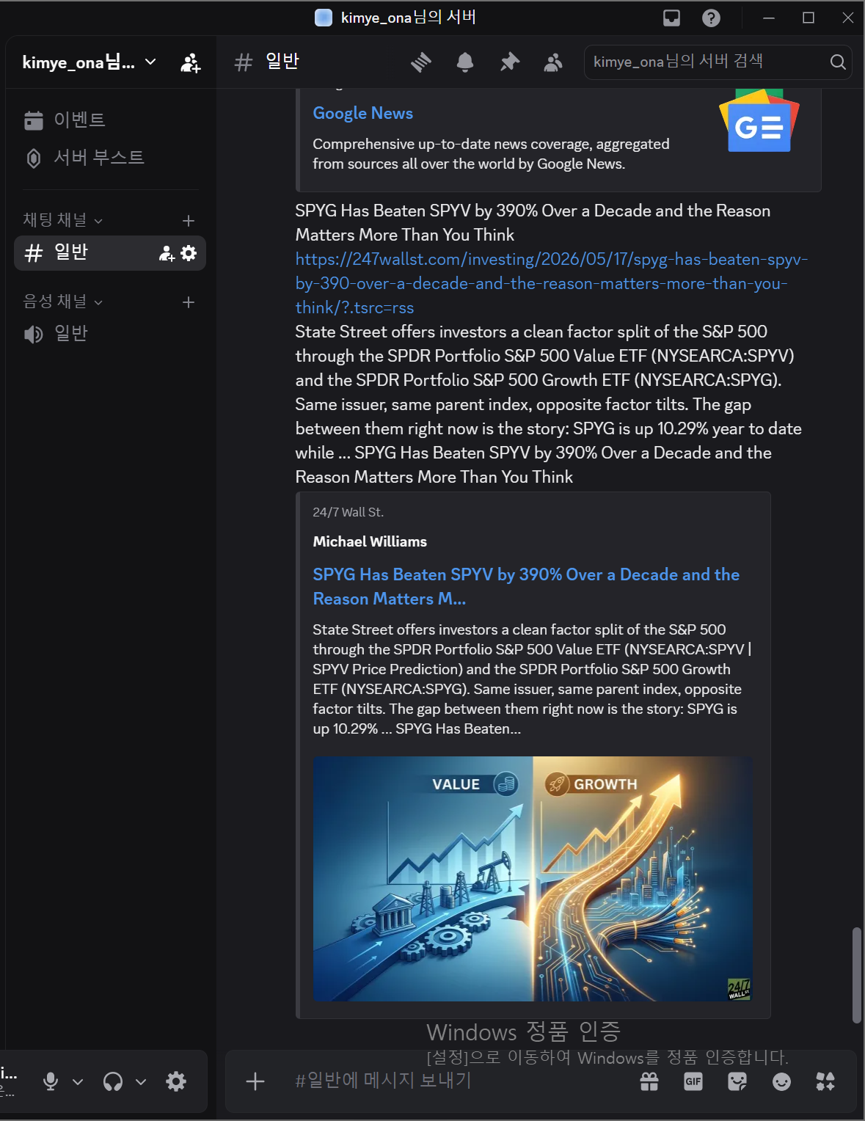Click the 24/7 Wall St. provider name
The image size is (865, 1121).
pos(348,512)
